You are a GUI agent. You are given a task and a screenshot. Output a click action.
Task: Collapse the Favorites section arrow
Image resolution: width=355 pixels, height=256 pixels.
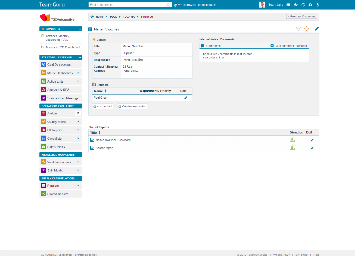(80, 29)
